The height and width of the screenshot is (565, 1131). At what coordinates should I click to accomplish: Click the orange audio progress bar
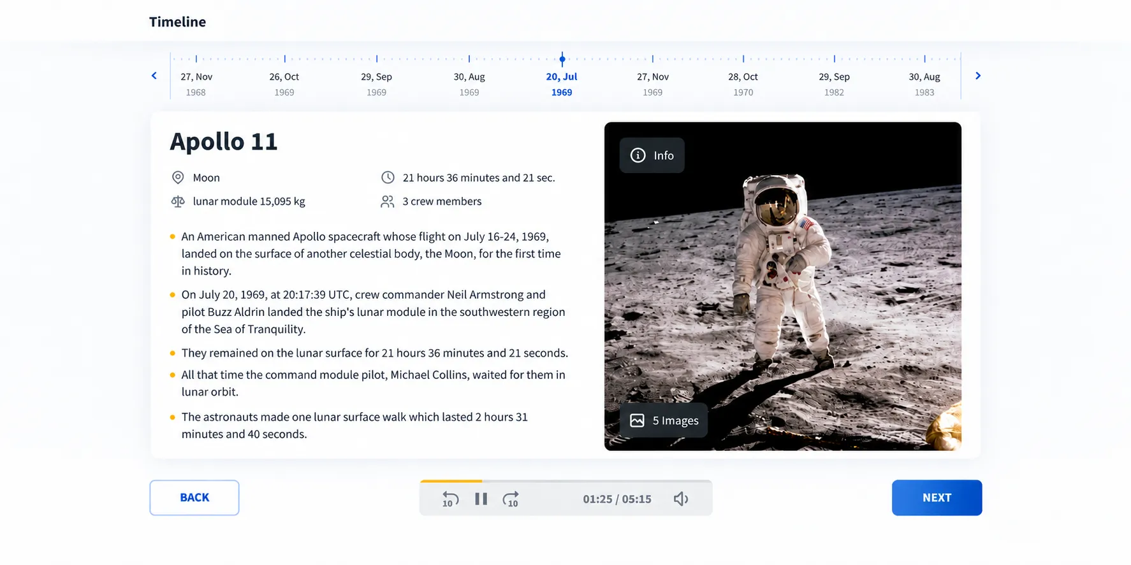point(451,481)
